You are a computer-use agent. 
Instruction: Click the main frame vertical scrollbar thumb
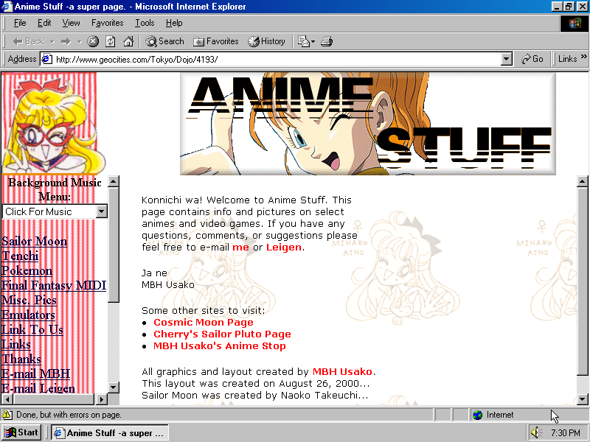tap(582, 281)
